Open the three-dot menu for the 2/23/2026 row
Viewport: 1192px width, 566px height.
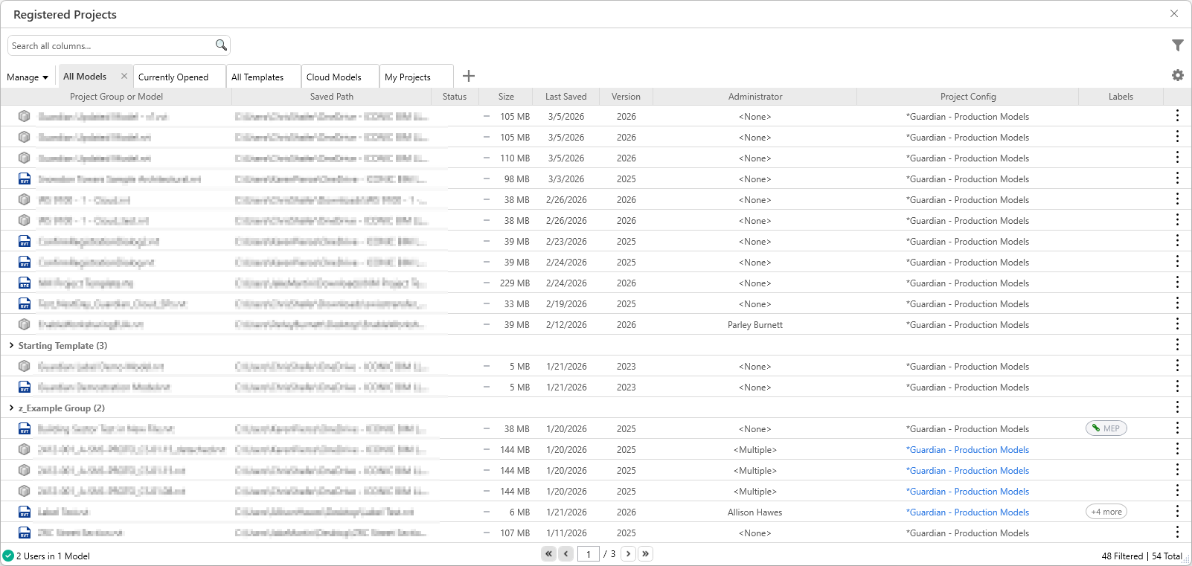(x=1177, y=241)
